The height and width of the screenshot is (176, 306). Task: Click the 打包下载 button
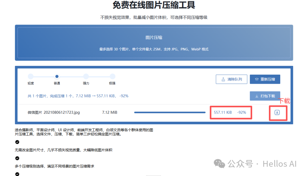pyautogui.click(x=265, y=96)
